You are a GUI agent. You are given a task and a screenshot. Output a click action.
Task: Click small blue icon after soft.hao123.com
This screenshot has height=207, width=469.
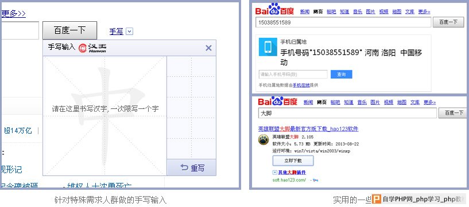click(x=315, y=180)
